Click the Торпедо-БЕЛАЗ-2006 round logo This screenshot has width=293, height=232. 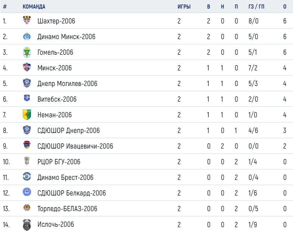coord(27,207)
